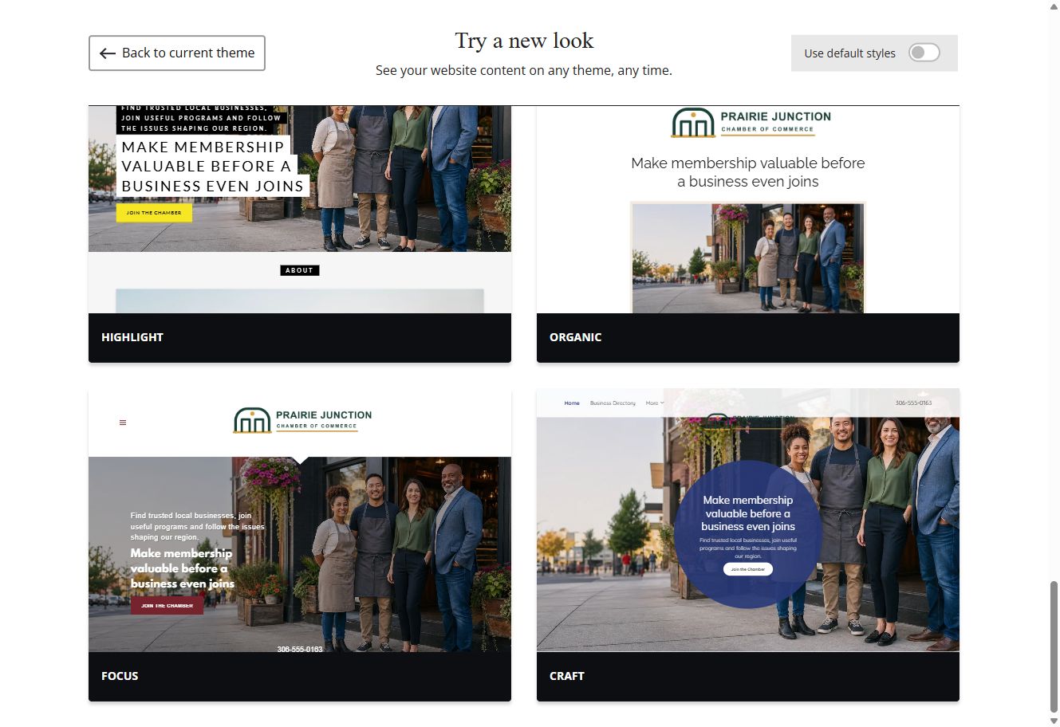
Task: Select the Craft theme preview
Action: [x=748, y=521]
